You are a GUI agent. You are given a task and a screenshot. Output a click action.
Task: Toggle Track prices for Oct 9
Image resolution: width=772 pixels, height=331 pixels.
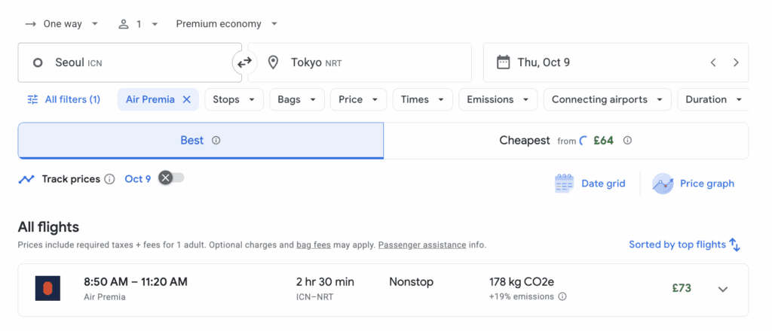pyautogui.click(x=171, y=178)
